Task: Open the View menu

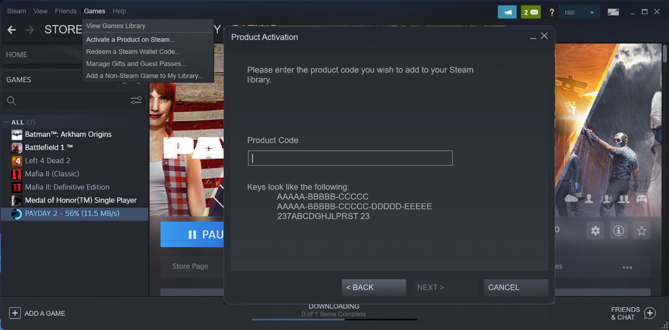Action: (40, 11)
